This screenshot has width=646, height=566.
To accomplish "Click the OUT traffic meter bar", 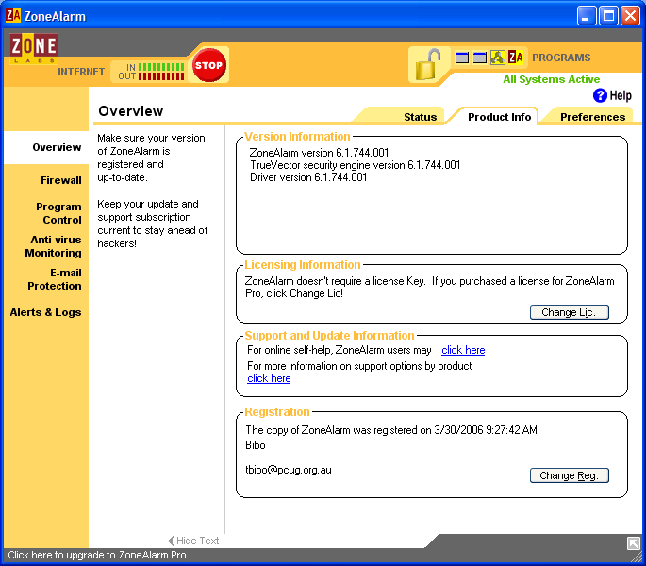I will [161, 76].
